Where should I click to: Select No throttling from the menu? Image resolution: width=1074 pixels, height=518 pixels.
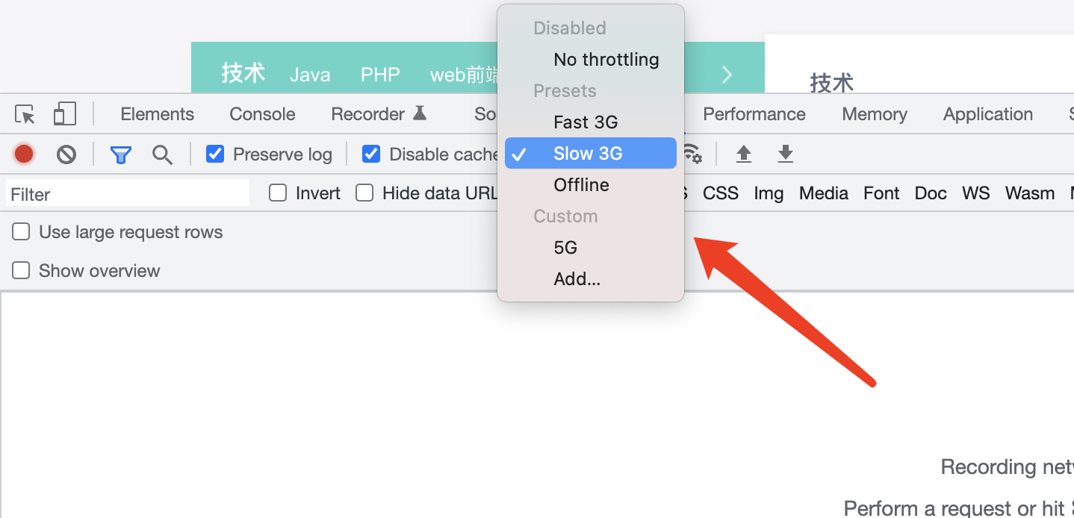point(606,60)
